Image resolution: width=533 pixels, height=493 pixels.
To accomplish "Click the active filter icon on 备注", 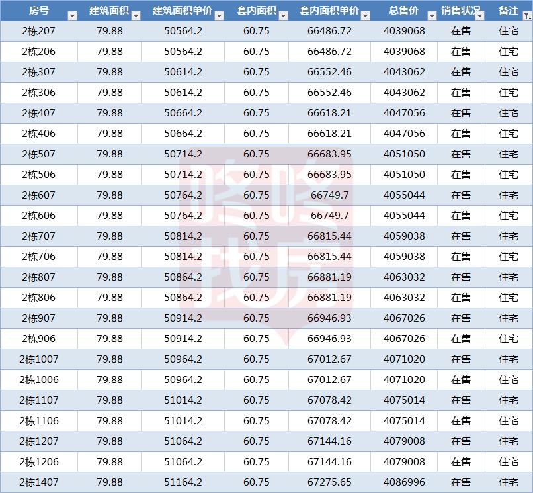I will point(526,15).
